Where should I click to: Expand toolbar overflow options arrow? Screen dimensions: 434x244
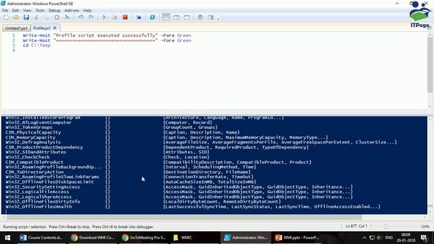pyautogui.click(x=218, y=19)
